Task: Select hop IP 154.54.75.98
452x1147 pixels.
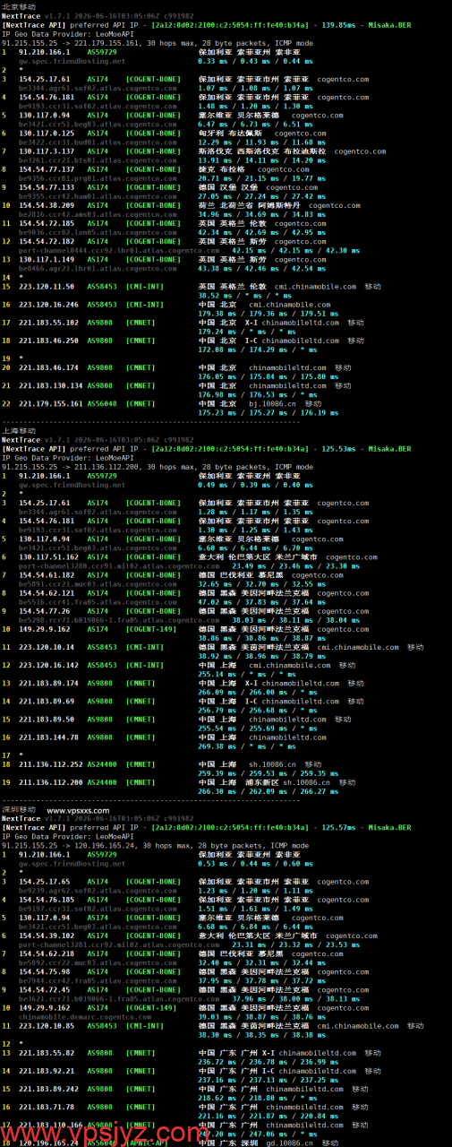Action: (43, 972)
